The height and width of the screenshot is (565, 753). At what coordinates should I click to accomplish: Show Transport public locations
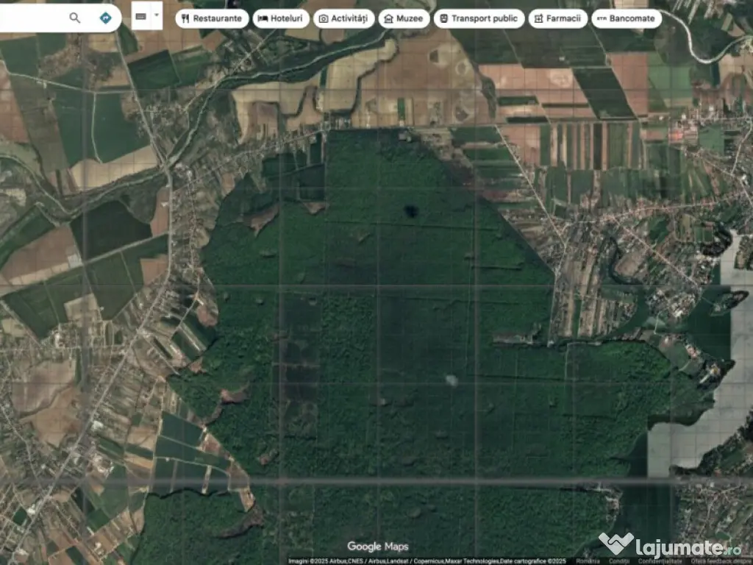pos(479,18)
